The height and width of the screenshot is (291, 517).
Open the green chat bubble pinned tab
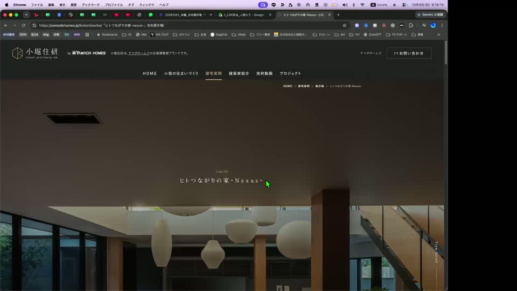pos(151,15)
